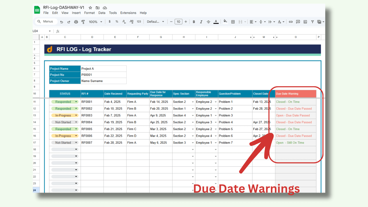Screen dimensions: 368x207
Task: Expand column group next to column J
Action: (x=250, y=37)
